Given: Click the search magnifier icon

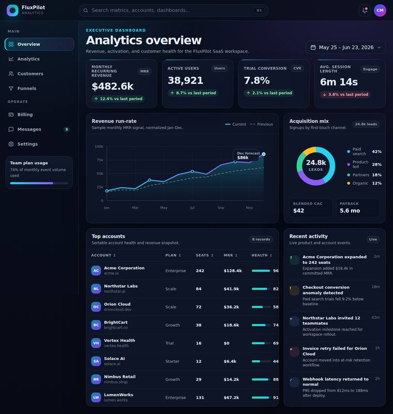Looking at the screenshot, I should [86, 10].
